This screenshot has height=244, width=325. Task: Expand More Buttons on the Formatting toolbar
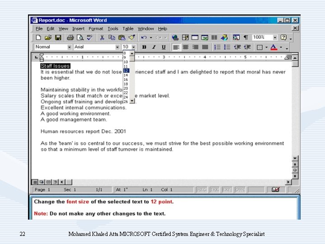[287, 48]
